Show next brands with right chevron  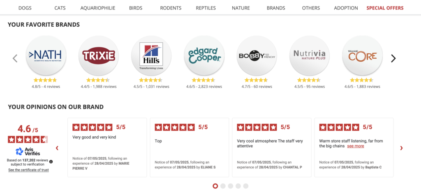point(393,58)
